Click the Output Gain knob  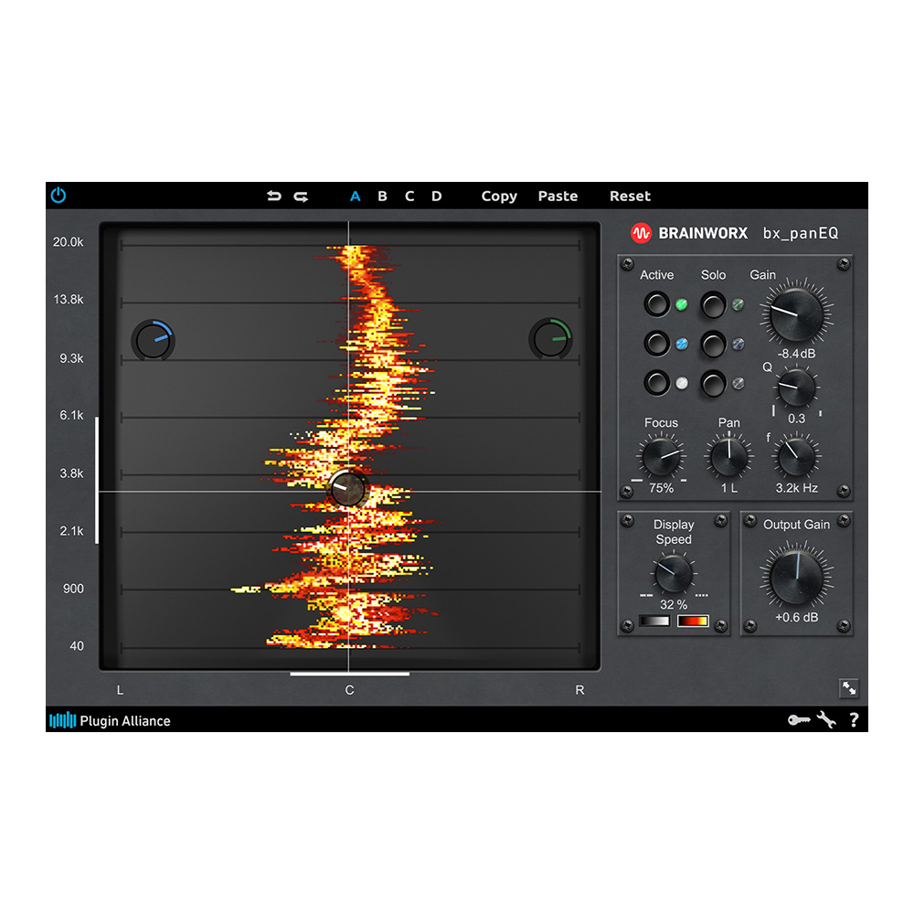797,578
